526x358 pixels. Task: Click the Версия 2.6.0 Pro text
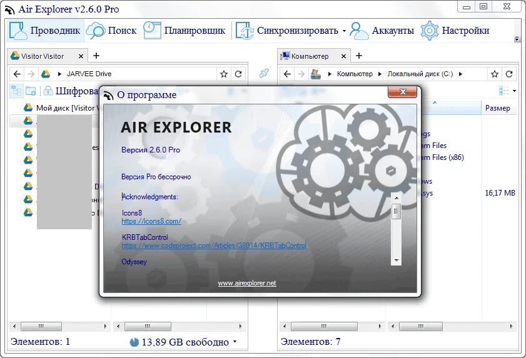151,150
